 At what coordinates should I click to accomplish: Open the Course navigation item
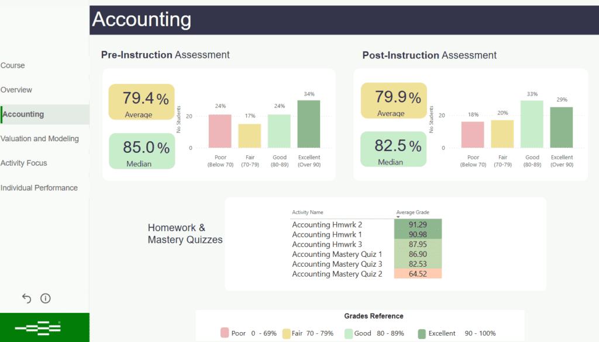[x=13, y=65]
